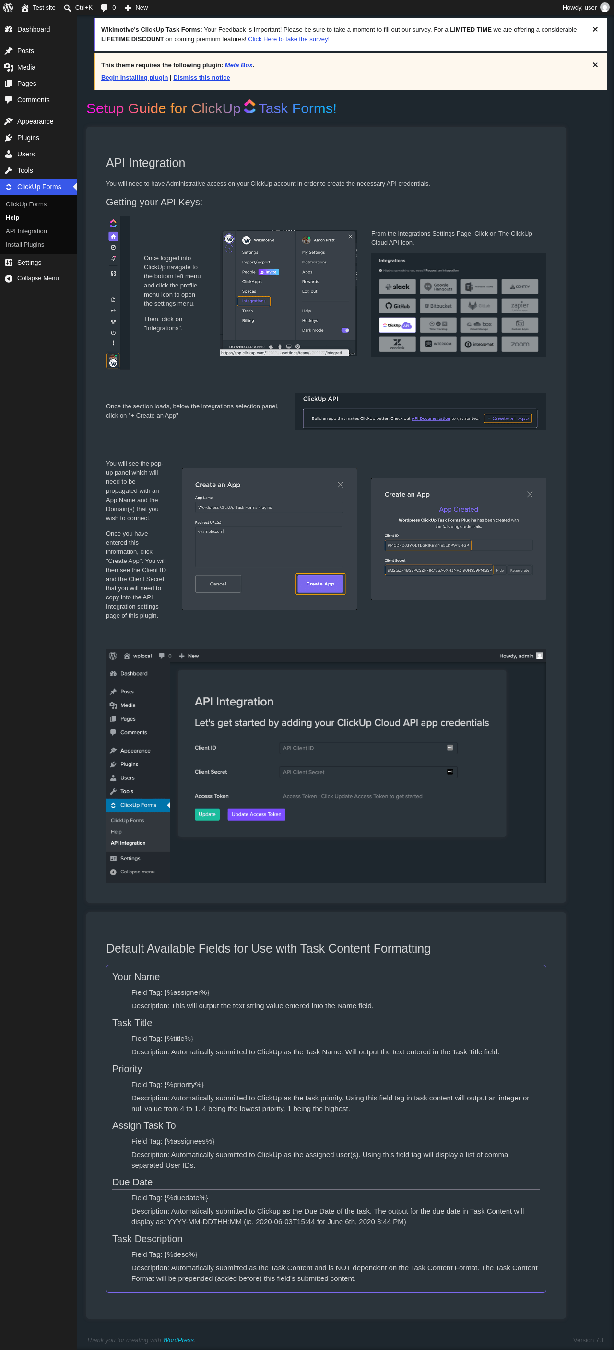Open the Plugins sidebar menu

(x=38, y=137)
